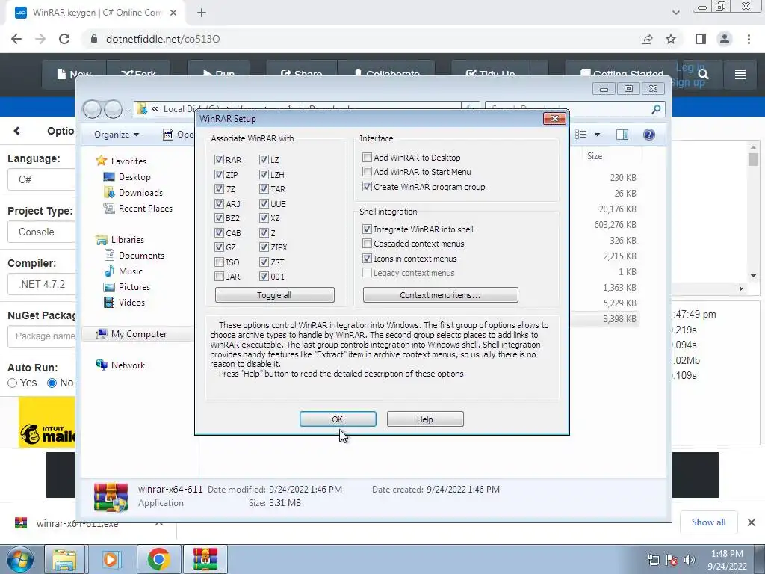This screenshot has height=574, width=765.
Task: Open Downloads in Explorer sidebar
Action: pyautogui.click(x=140, y=192)
